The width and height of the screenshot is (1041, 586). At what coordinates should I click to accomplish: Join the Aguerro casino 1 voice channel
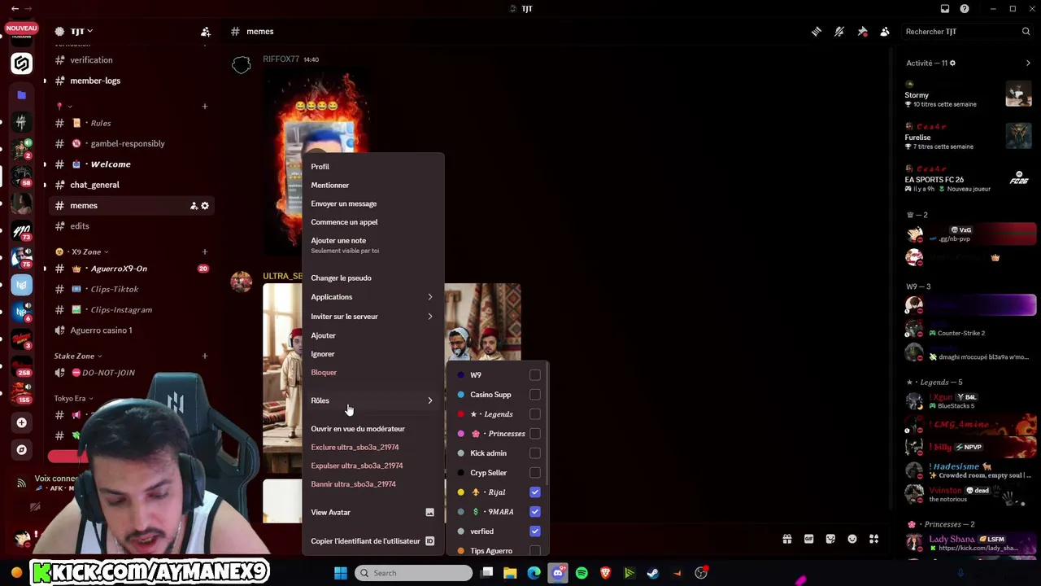coord(130,330)
